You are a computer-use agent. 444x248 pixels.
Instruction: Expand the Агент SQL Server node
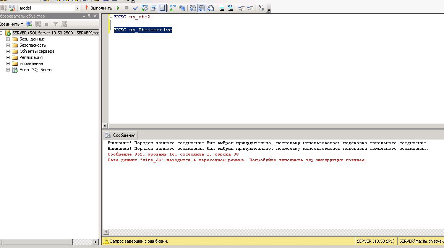click(8, 70)
